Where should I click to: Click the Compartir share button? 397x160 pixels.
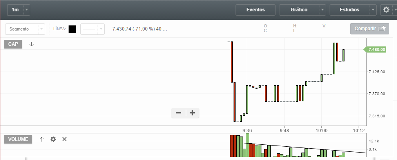(x=370, y=29)
